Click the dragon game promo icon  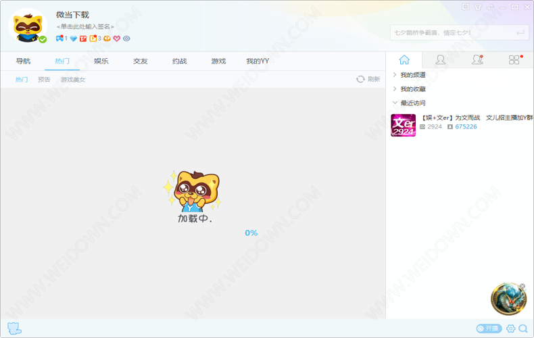coord(508,299)
